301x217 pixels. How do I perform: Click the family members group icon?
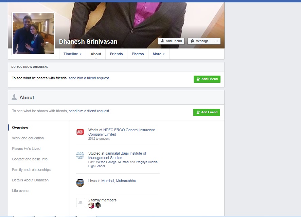pyautogui.click(x=81, y=202)
